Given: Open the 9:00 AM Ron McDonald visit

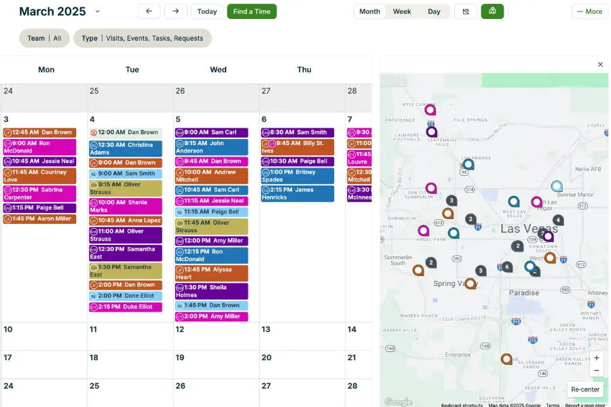Looking at the screenshot, I should click(40, 147).
